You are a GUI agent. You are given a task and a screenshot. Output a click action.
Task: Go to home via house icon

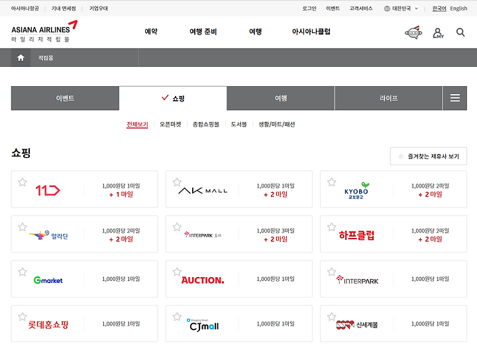(21, 58)
